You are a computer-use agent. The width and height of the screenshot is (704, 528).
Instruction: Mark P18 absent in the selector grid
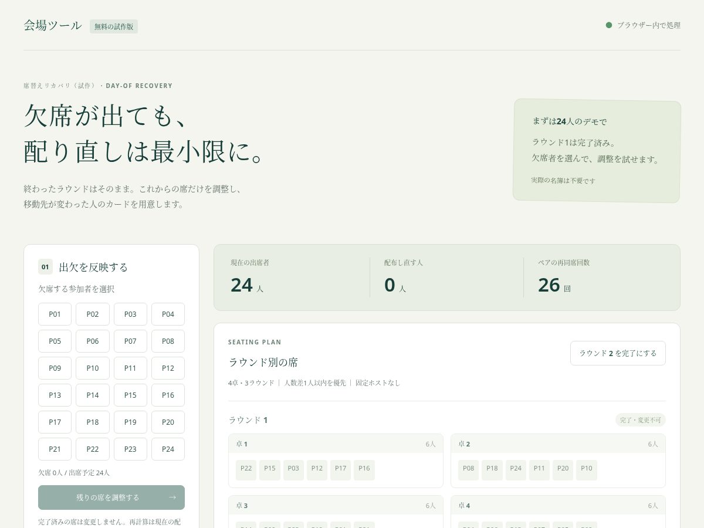pyautogui.click(x=93, y=422)
